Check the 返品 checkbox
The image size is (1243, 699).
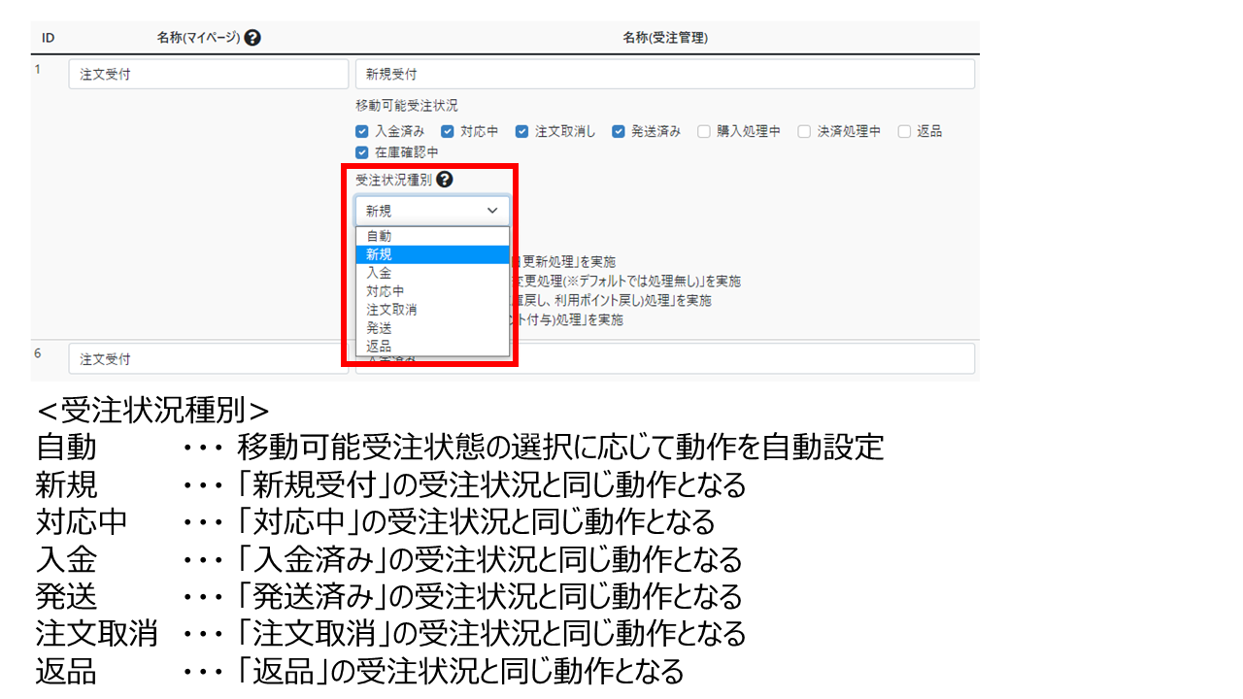904,131
